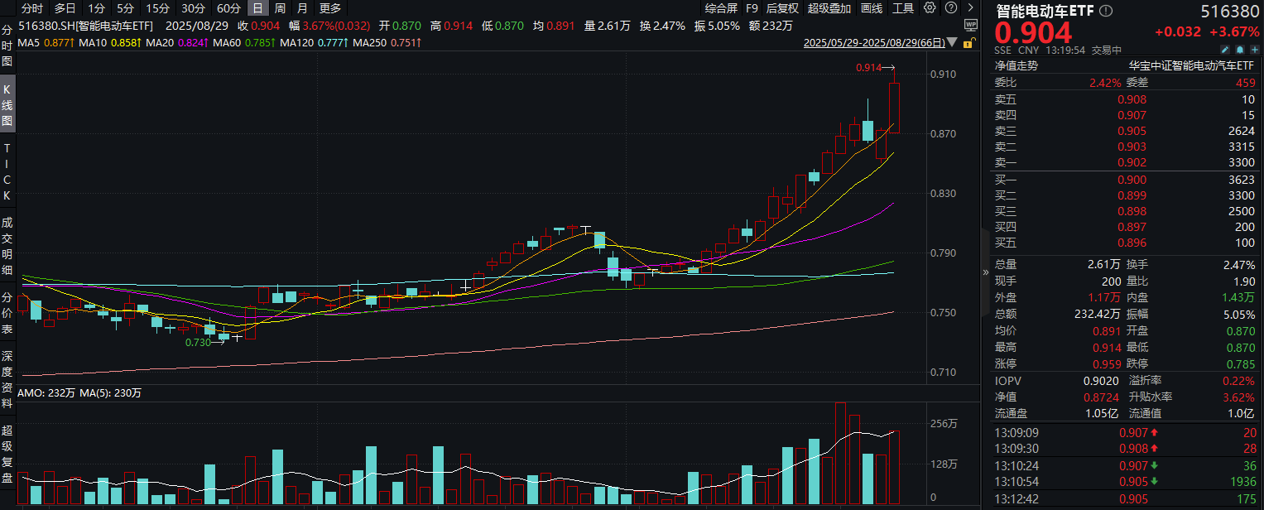
Task: Add the ETF to watchlist via plus icon
Action: pyautogui.click(x=1255, y=50)
